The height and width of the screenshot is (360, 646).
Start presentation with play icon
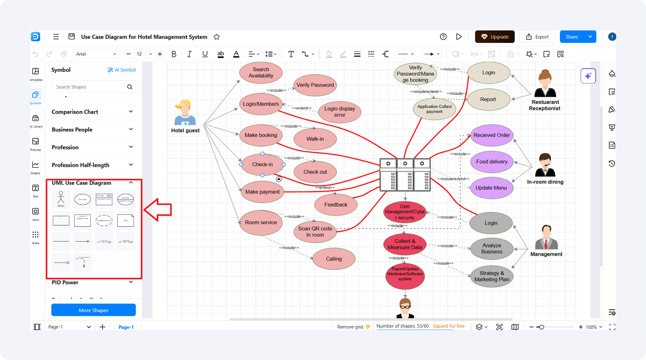[x=459, y=36]
